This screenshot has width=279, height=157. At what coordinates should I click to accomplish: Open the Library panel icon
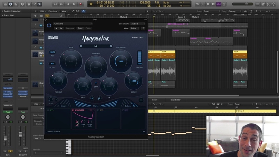(x=5, y=4)
